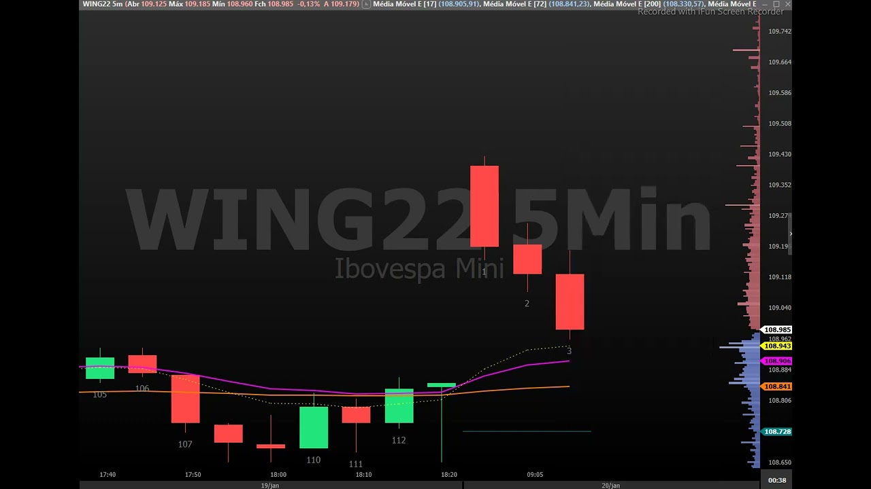Screen dimensions: 871x489
Task: Click the teal 108.728 price tag
Action: click(777, 432)
